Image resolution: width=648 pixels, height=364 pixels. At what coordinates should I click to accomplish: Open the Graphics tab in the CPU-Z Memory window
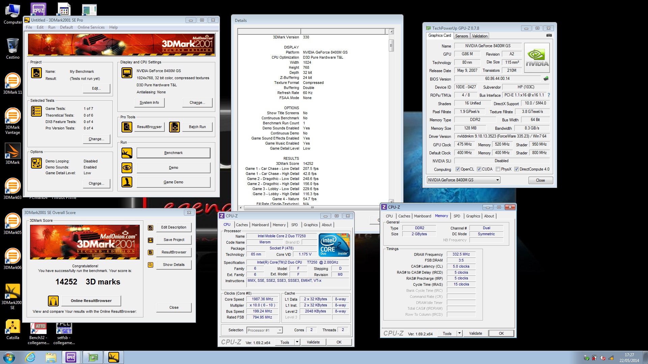click(x=473, y=216)
